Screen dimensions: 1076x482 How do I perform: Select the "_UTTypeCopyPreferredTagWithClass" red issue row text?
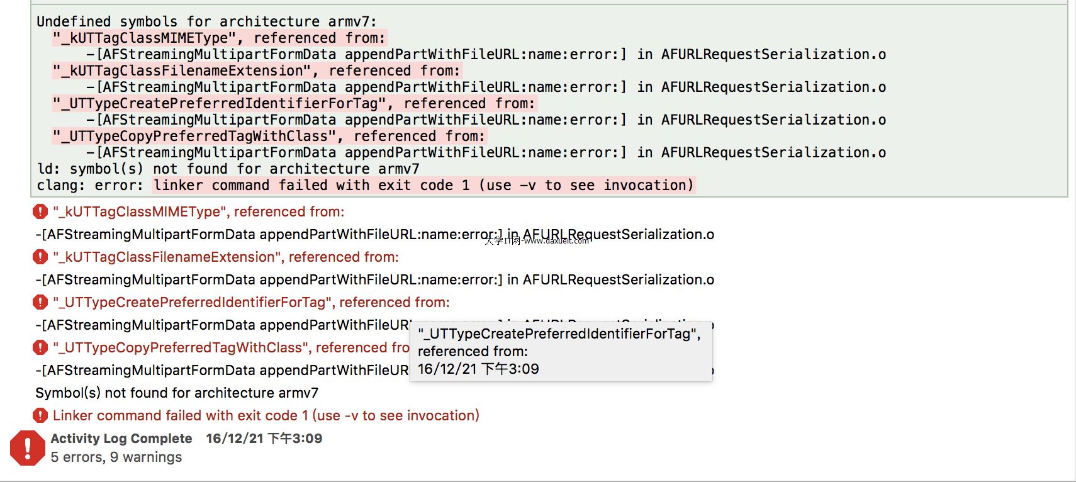point(230,348)
